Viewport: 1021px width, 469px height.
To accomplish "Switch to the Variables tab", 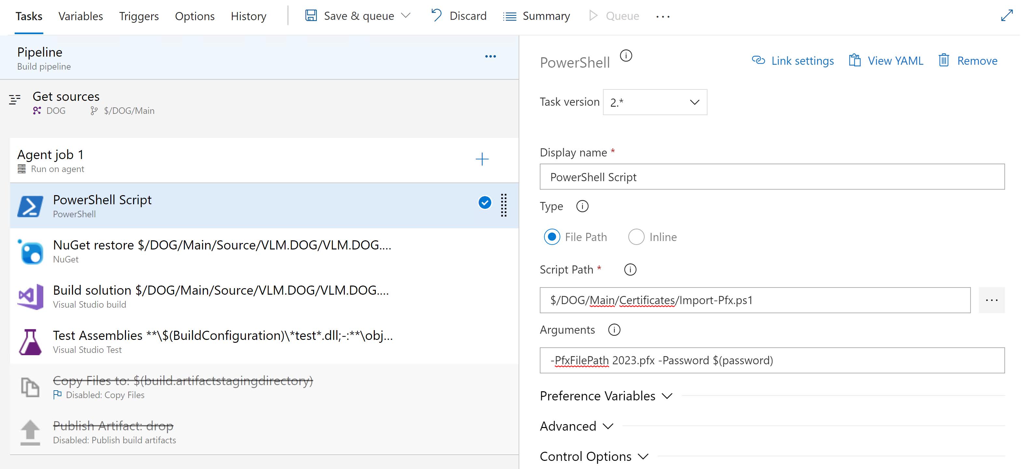I will click(x=80, y=16).
